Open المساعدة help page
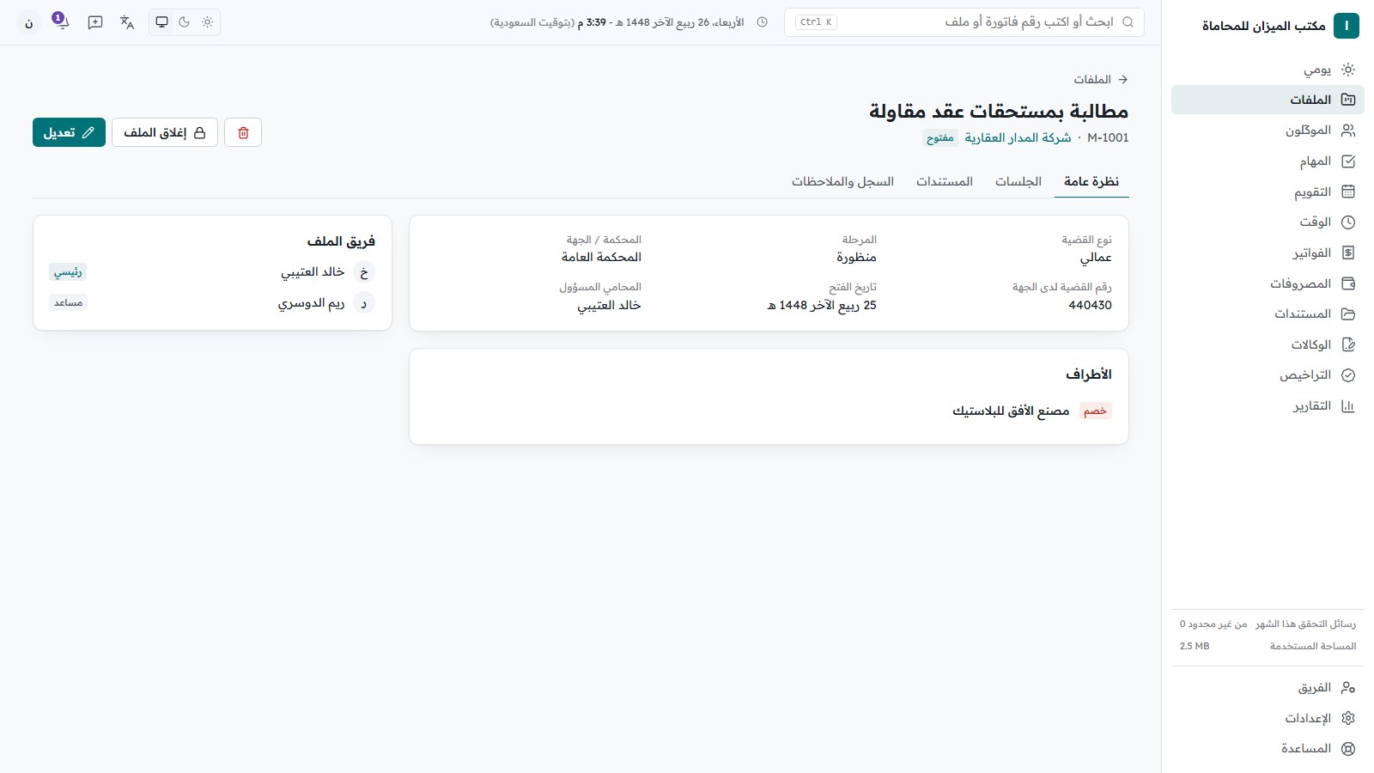 (1268, 749)
